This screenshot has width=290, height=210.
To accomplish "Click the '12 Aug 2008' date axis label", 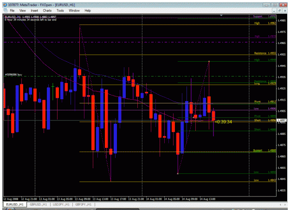I will [11, 199].
